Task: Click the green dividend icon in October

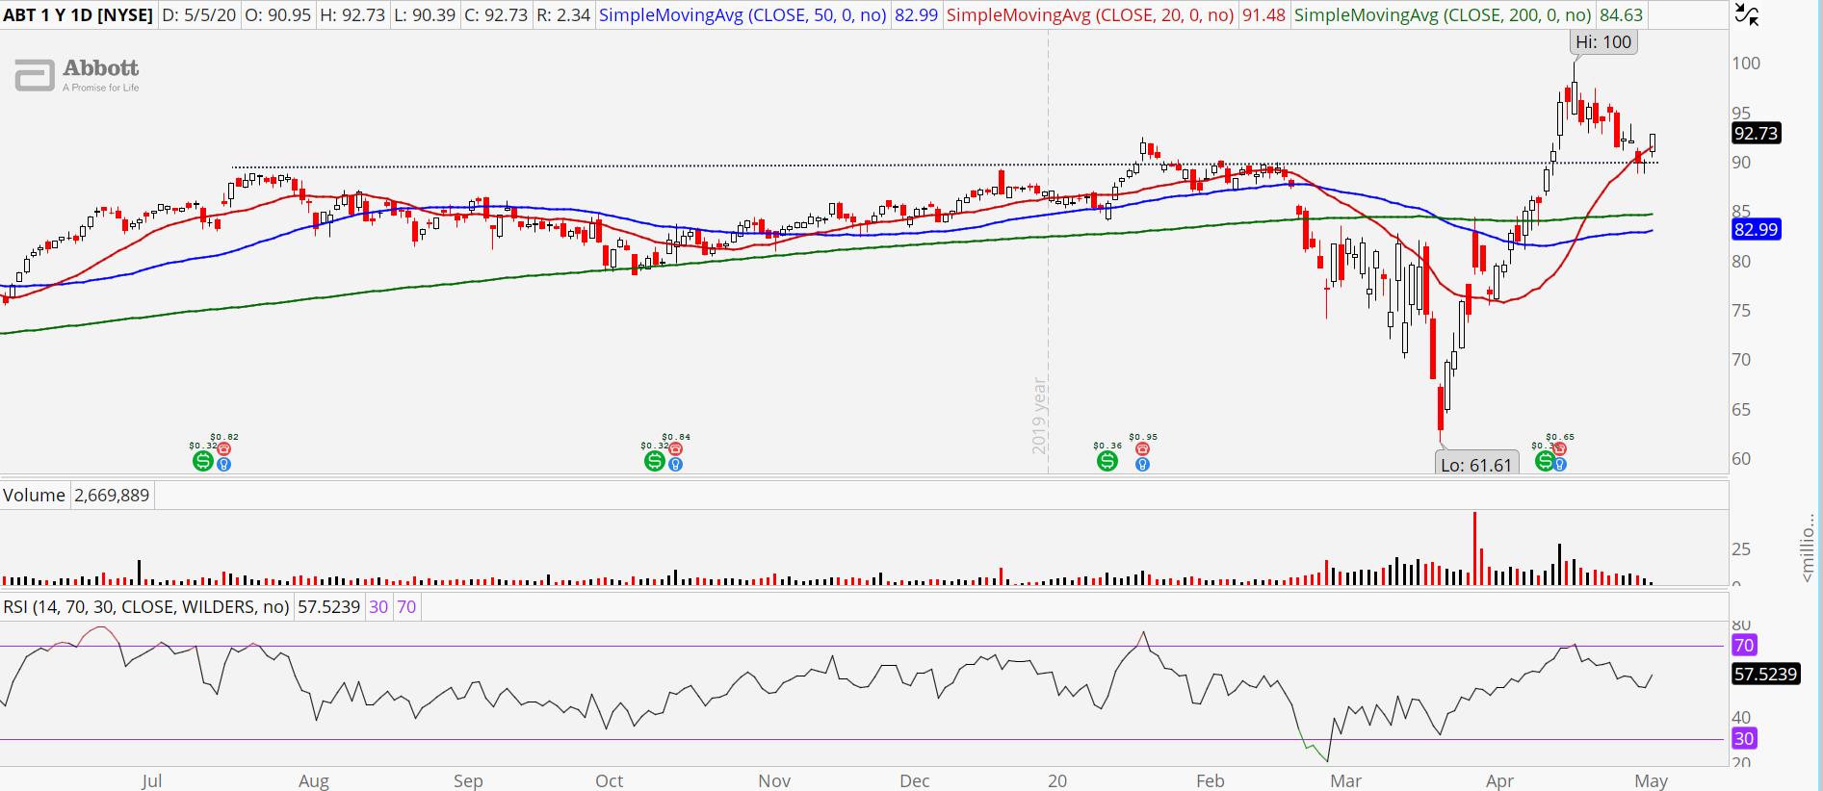Action: pos(654,461)
